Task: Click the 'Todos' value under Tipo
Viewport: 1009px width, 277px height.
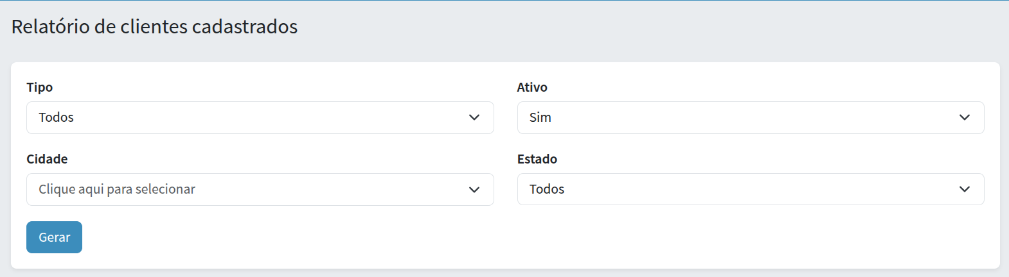Action: tap(57, 117)
